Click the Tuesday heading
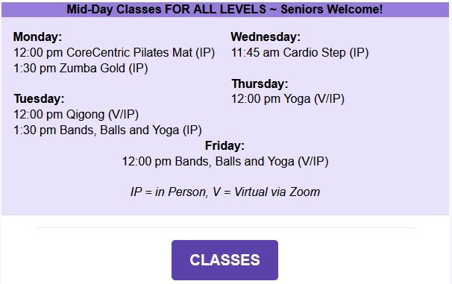 [x=39, y=99]
